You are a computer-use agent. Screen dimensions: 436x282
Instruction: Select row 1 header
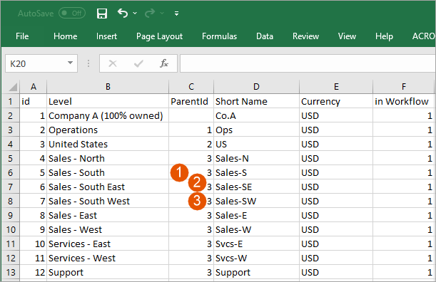click(11, 101)
